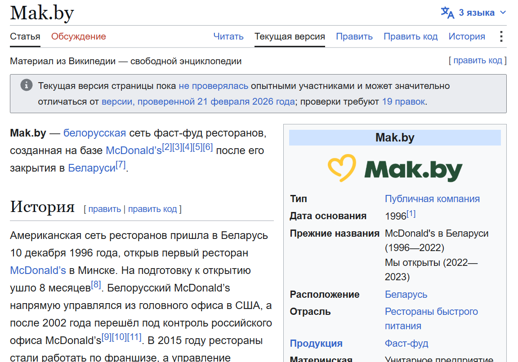
Task: Click the 'Mak.by' page title heading
Action: tap(42, 13)
